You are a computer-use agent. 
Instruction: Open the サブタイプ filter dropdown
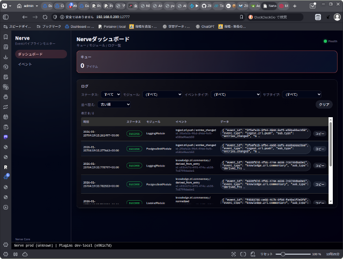point(303,94)
